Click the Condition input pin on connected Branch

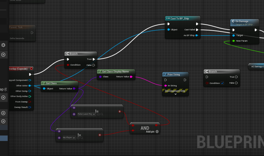[x=68, y=65]
